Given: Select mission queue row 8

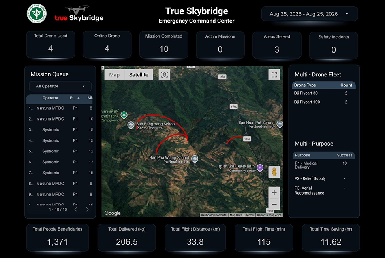Looking at the screenshot, I should coord(60,184).
